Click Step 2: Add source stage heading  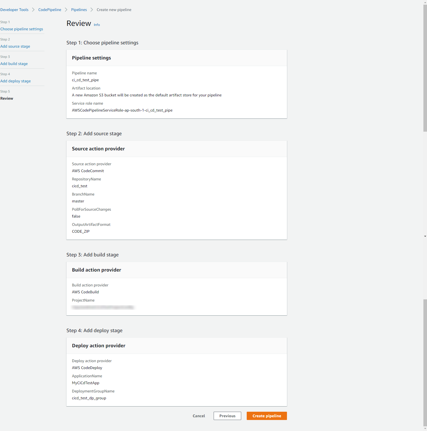[94, 134]
